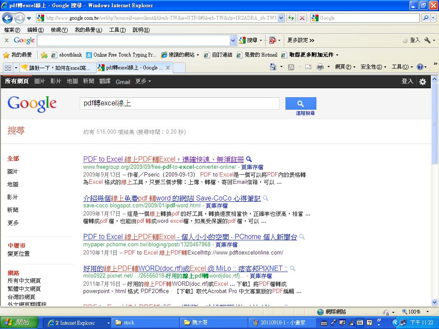439x329 pixels.
Task: Open Gmail from Google top bar
Action: pos(123,82)
